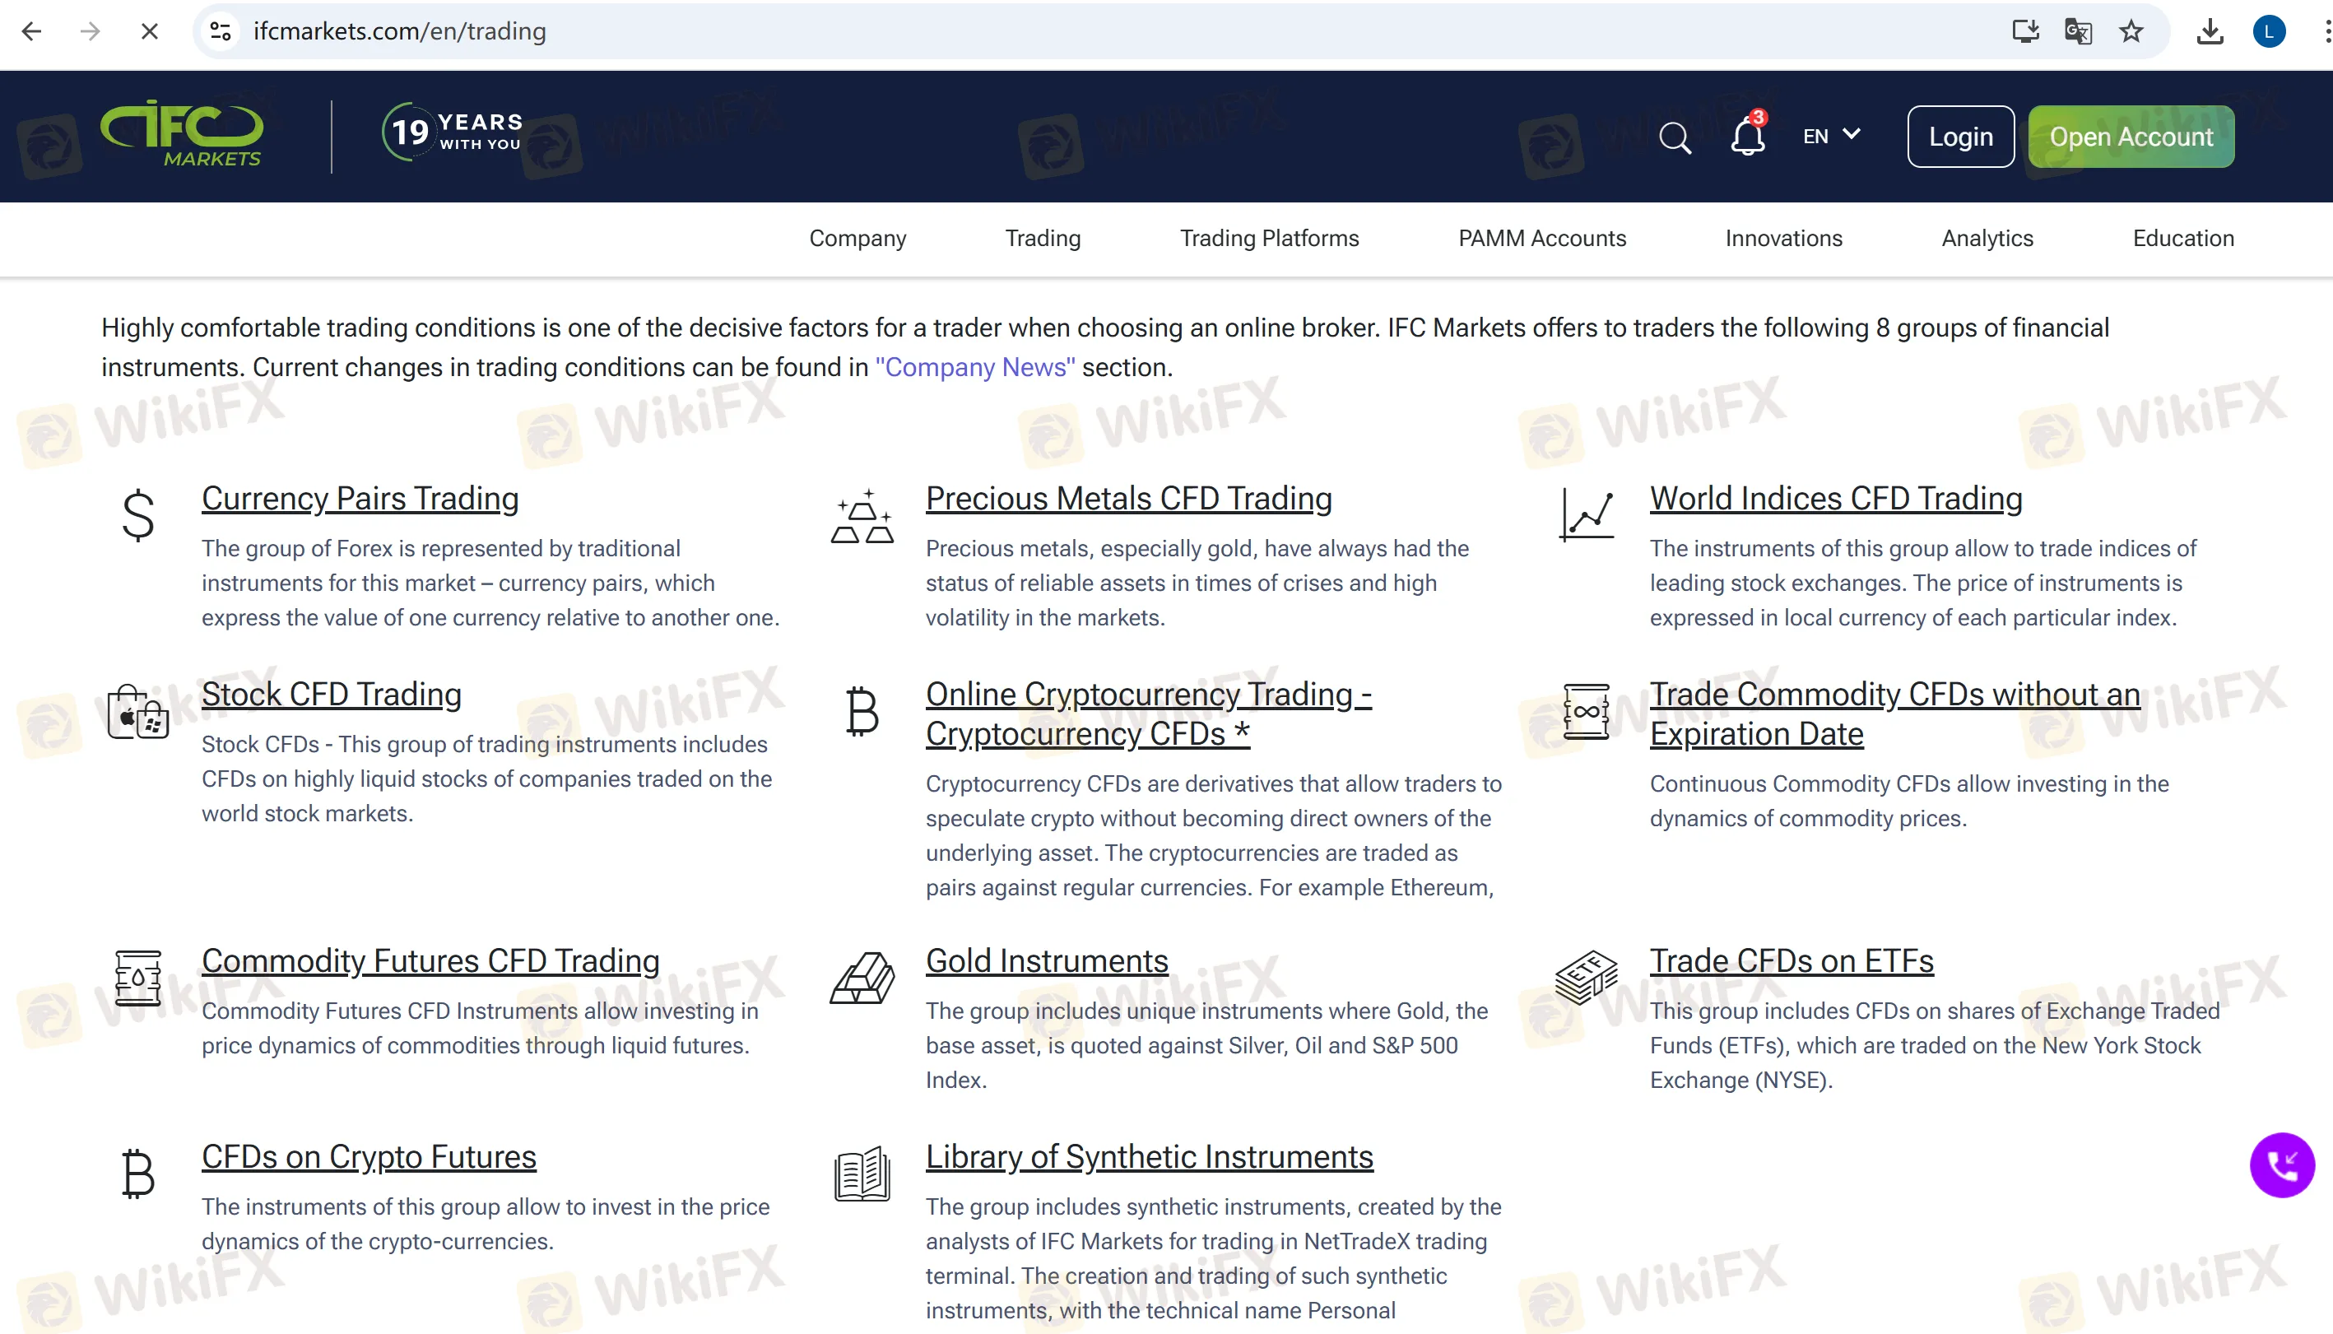Click the ETF banknotes icon
The width and height of the screenshot is (2333, 1334).
pyautogui.click(x=1586, y=978)
